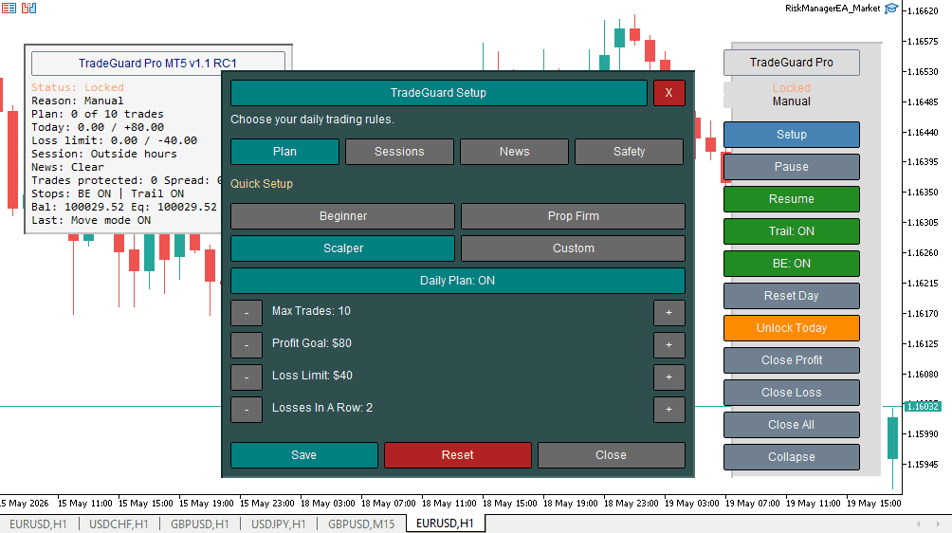Click the TradeGuard Pro side panel header
This screenshot has width=952, height=533.
click(792, 63)
